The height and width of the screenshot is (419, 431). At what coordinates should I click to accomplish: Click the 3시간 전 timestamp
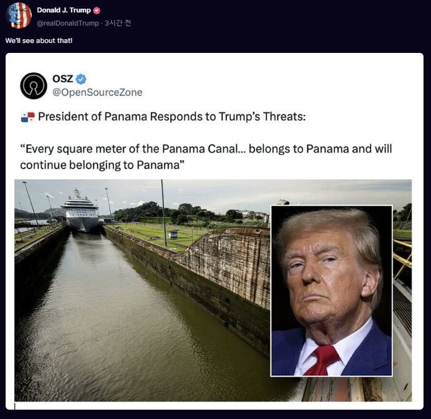pos(118,23)
